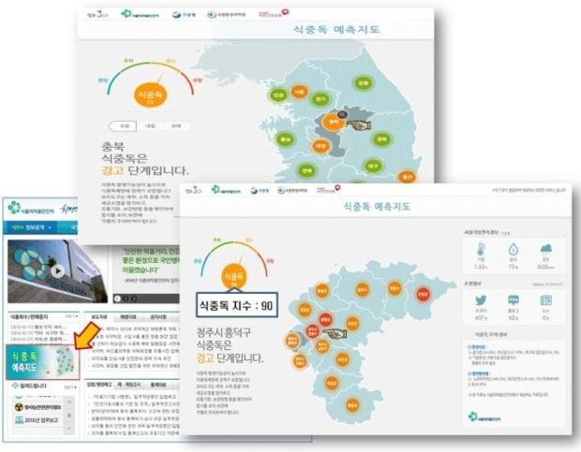The width and height of the screenshot is (581, 452).
Task: Click the 식품의약품안전처 logo on the homepage
Action: point(31,208)
